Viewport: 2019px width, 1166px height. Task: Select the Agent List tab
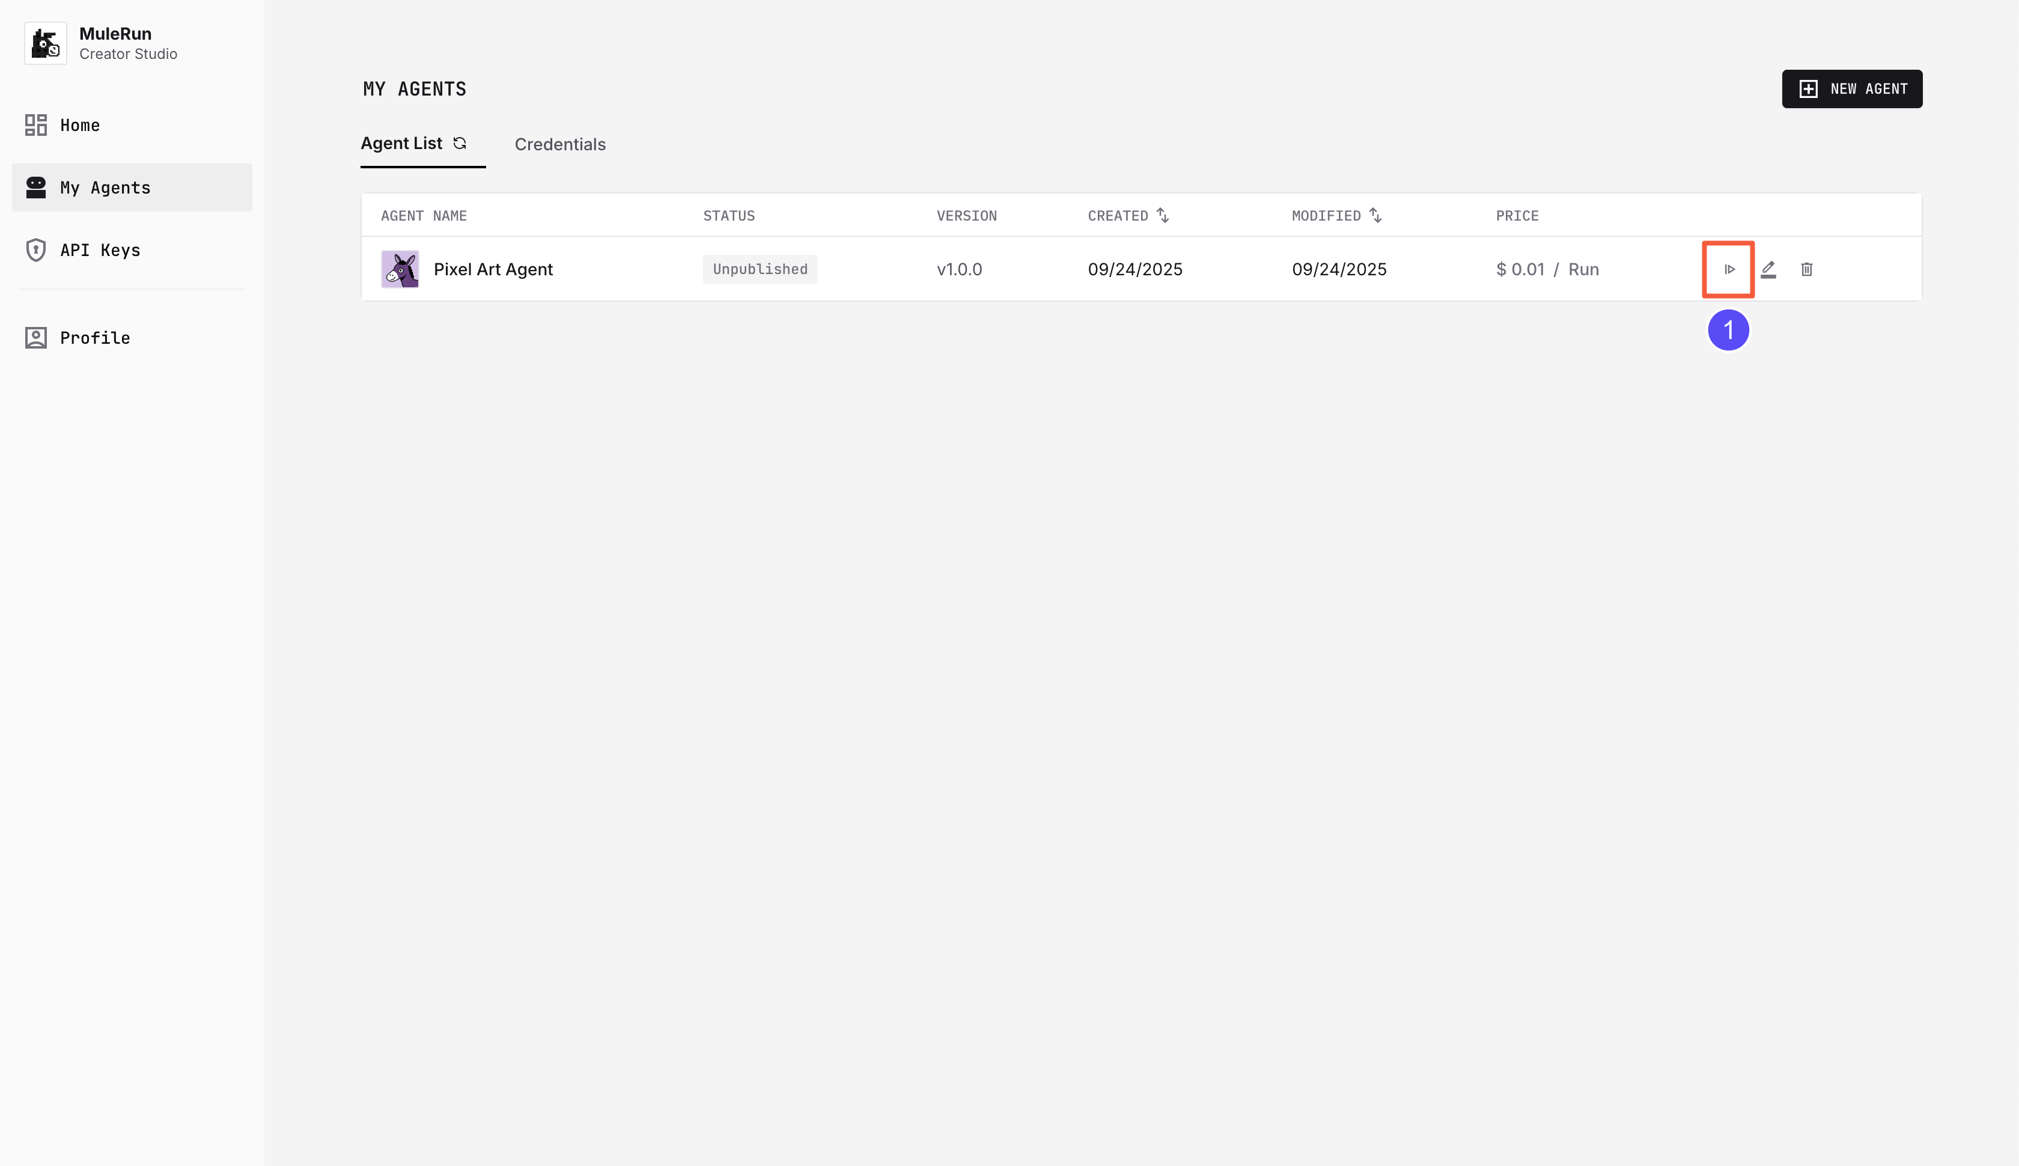[402, 144]
